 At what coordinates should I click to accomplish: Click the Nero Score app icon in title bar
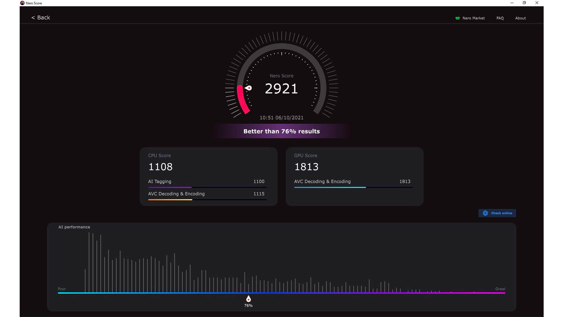(22, 3)
